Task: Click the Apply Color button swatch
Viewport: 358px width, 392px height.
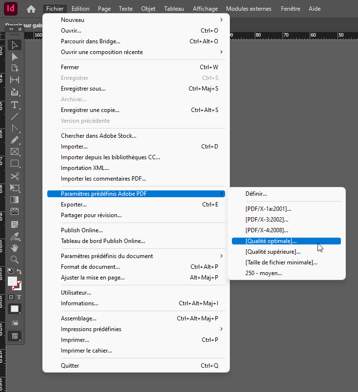Action: pyautogui.click(x=15, y=309)
